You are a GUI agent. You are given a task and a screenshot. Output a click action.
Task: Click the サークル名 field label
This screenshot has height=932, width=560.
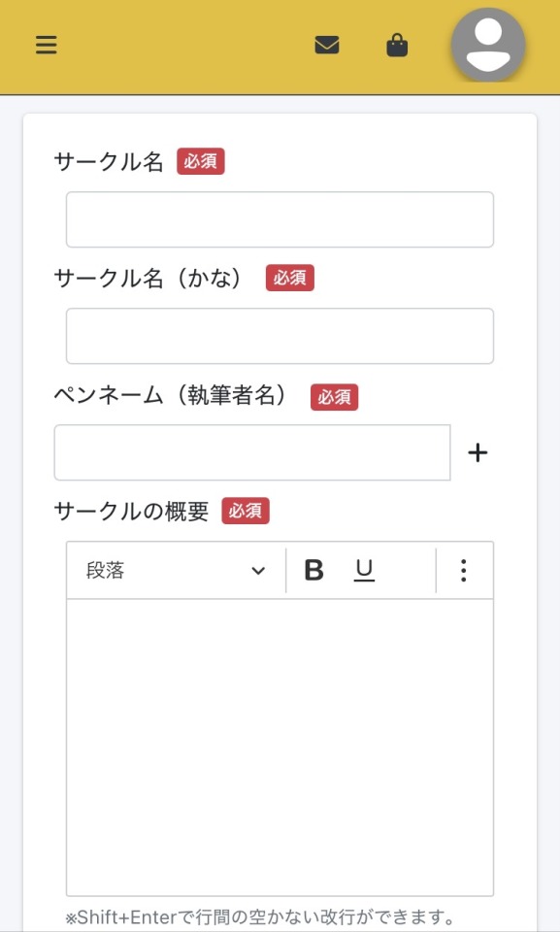(x=109, y=162)
